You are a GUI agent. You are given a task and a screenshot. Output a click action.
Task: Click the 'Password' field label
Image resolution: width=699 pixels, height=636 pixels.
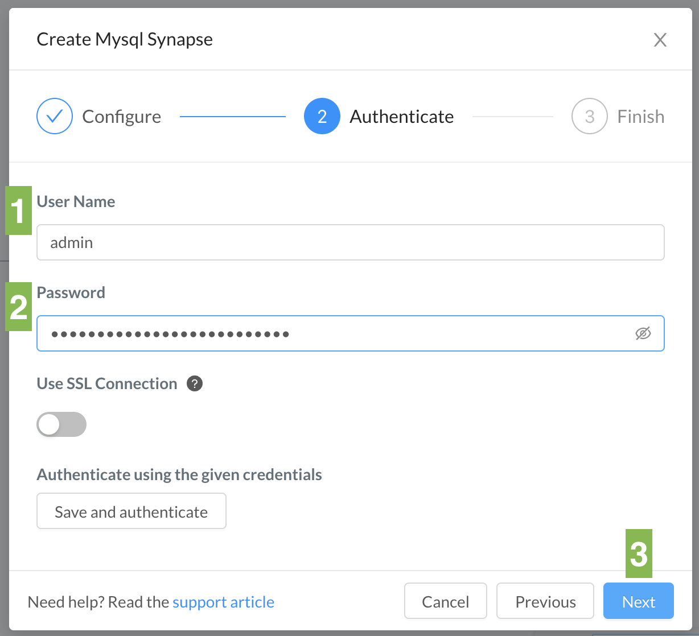[x=71, y=292]
